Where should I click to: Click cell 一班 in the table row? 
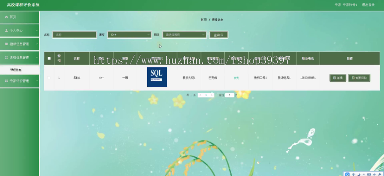click(125, 78)
